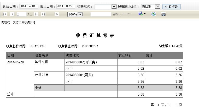Focus the 起始日期 date field
The width and height of the screenshot is (199, 110).
pos(29,6)
